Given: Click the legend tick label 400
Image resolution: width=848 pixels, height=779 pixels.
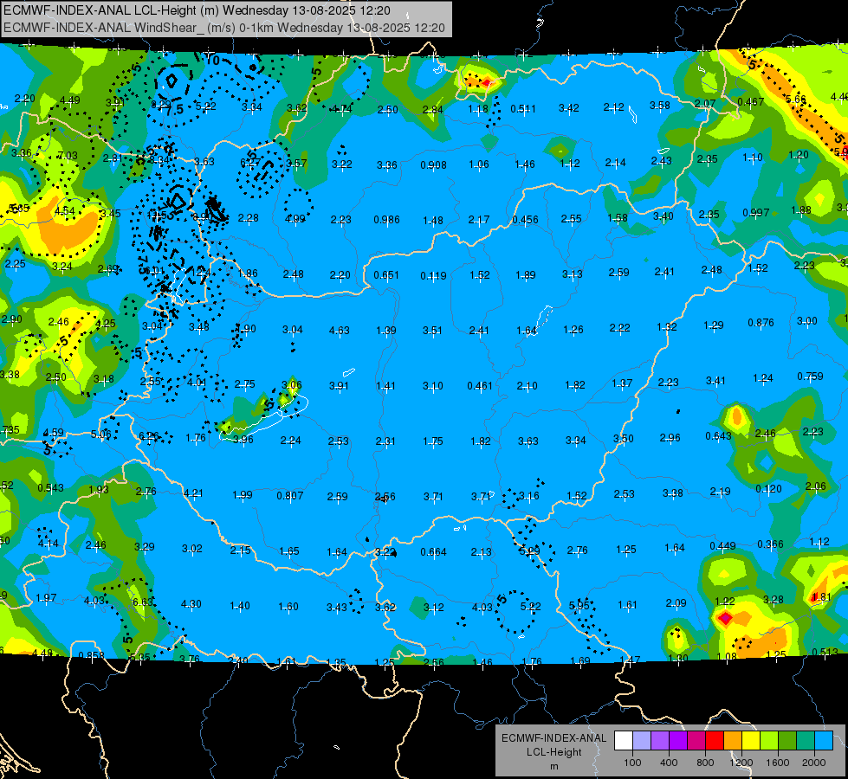Looking at the screenshot, I should (x=669, y=763).
